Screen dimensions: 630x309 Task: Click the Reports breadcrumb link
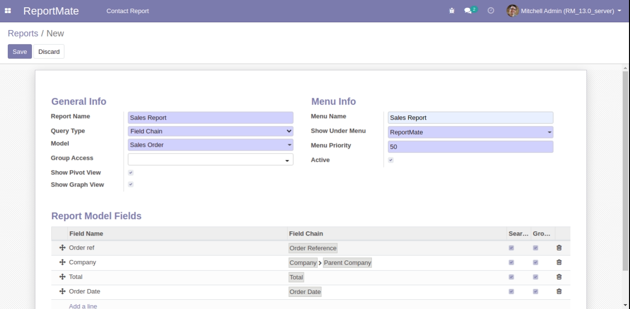[23, 34]
